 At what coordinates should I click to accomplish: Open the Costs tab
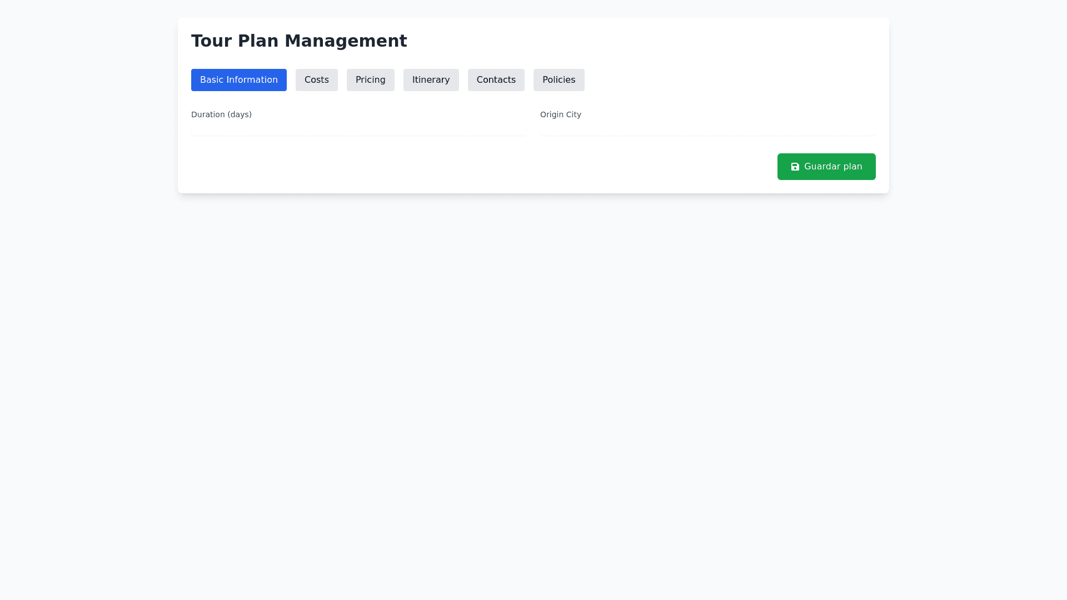pos(316,80)
